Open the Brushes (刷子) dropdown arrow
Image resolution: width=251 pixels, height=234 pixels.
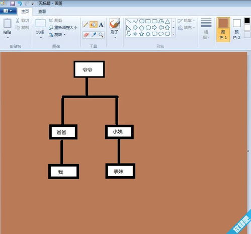tap(115, 37)
